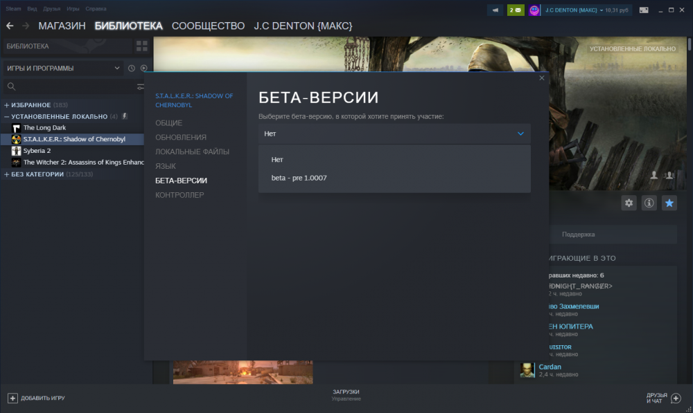Expand the Без категории group
The height and width of the screenshot is (413, 693).
coord(7,174)
